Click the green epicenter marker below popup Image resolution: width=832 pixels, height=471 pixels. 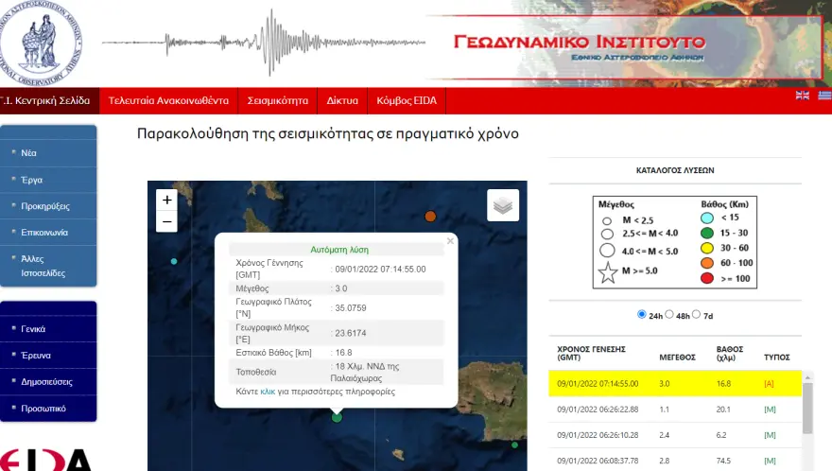pyautogui.click(x=337, y=416)
